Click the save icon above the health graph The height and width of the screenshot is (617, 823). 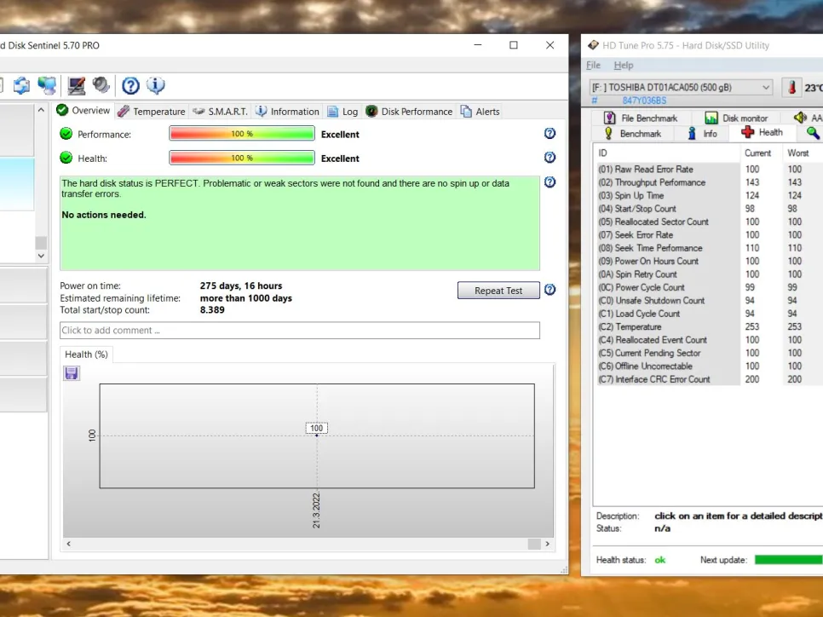pyautogui.click(x=72, y=373)
